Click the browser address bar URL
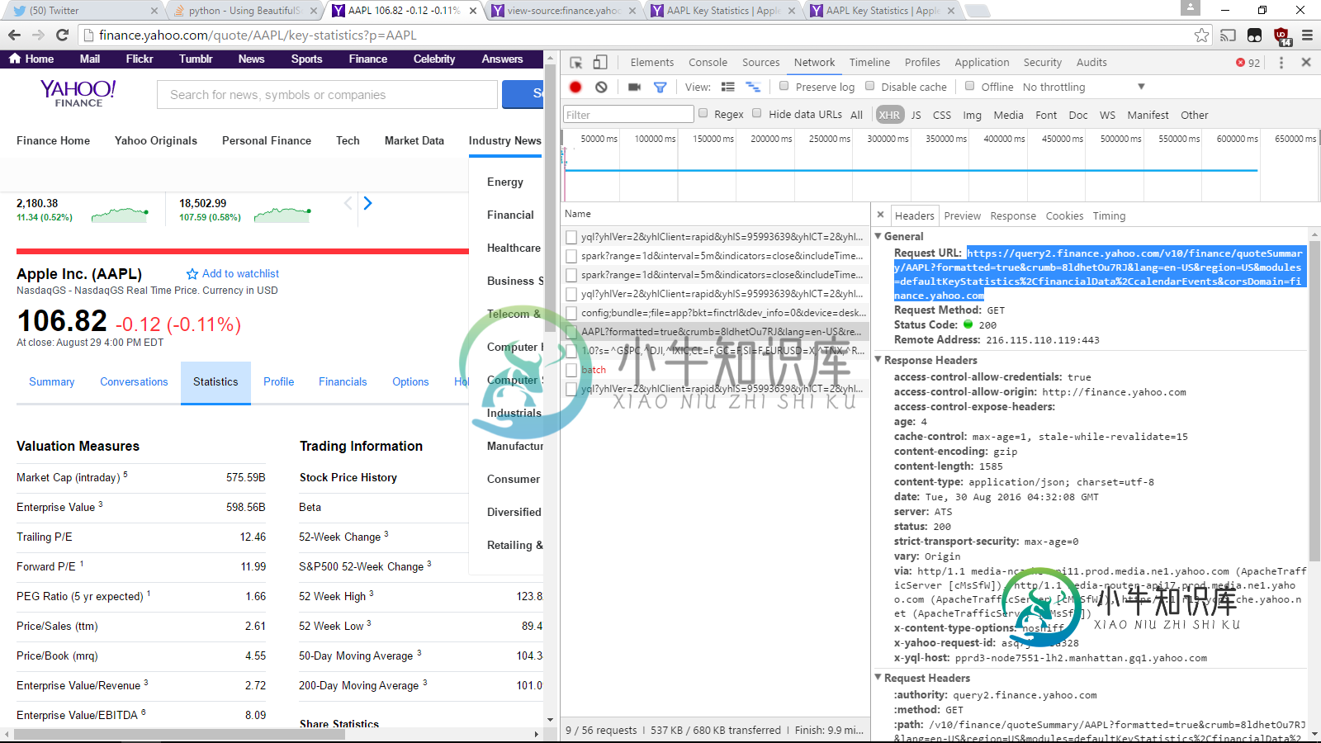The height and width of the screenshot is (743, 1321). point(258,35)
